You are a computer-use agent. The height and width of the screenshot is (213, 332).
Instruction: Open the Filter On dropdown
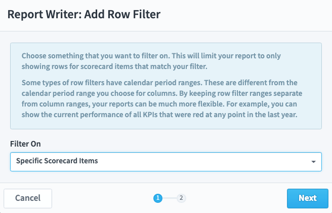tap(166, 162)
